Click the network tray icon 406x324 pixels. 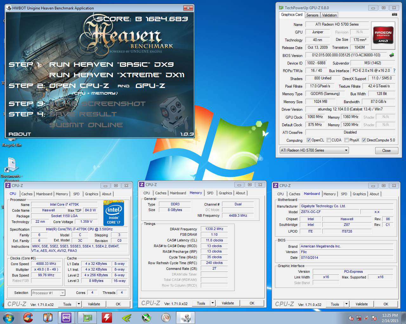(359, 318)
